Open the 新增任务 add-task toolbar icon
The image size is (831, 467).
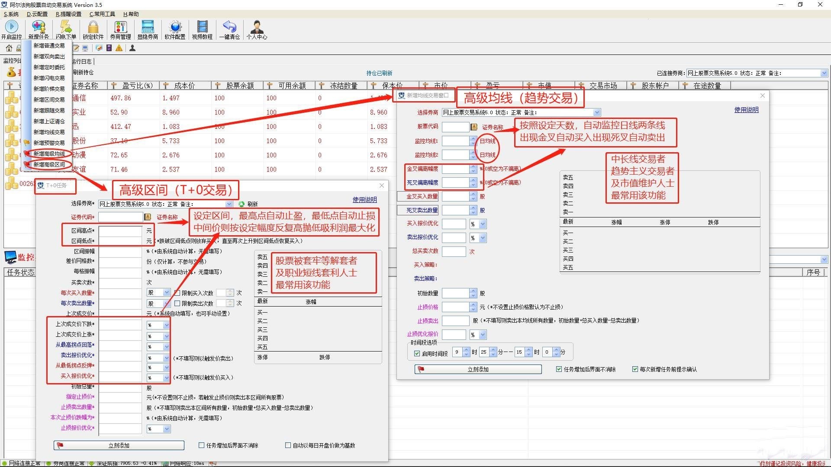click(x=39, y=29)
